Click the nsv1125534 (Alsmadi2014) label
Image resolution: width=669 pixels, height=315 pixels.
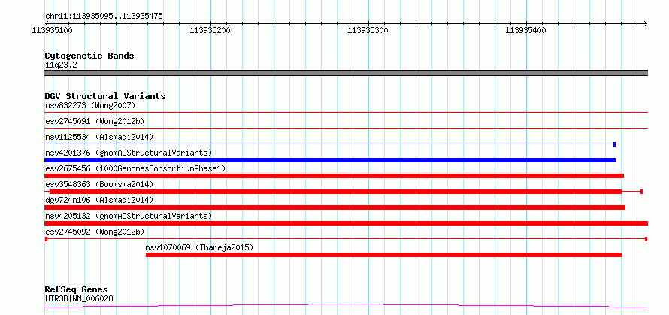point(99,137)
